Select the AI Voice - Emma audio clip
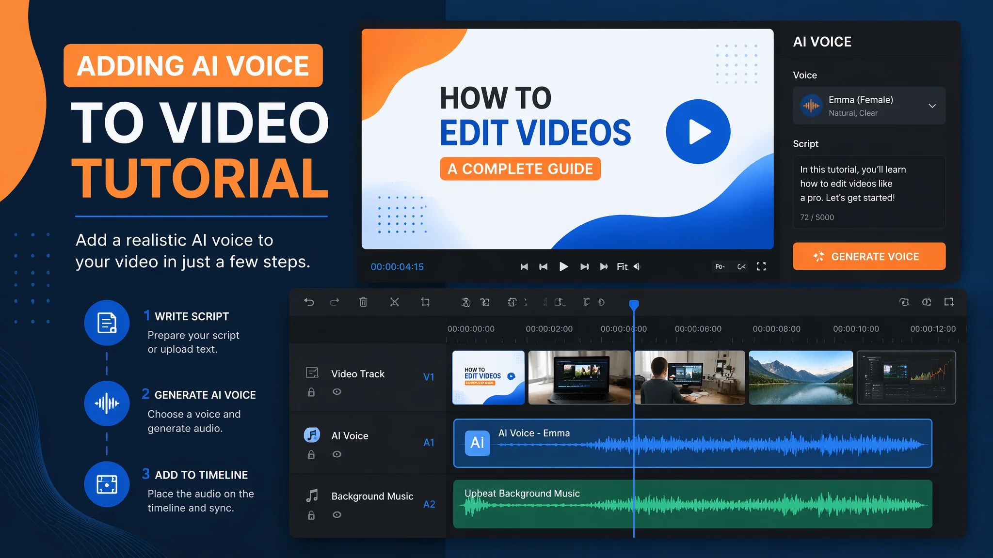The height and width of the screenshot is (558, 993). pyautogui.click(x=692, y=443)
